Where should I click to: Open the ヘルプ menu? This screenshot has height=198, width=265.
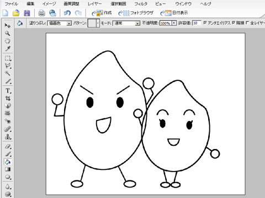pos(205,4)
